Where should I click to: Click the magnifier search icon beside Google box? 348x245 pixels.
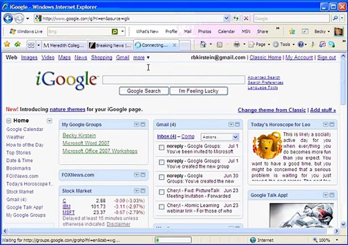click(x=335, y=18)
